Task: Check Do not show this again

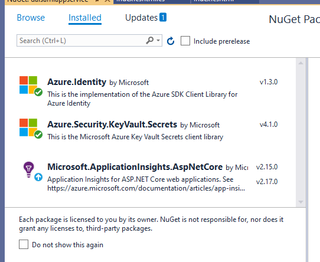Action: coord(24,244)
